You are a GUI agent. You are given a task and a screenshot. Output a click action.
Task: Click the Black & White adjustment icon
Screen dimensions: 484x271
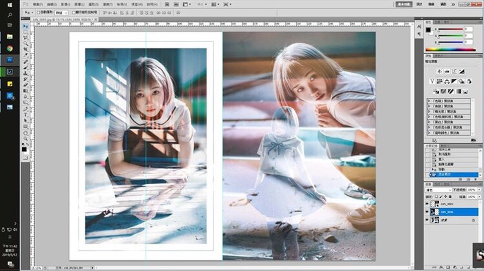pyautogui.click(x=455, y=81)
